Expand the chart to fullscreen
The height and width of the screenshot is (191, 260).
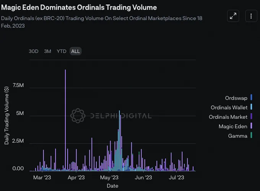tap(233, 16)
